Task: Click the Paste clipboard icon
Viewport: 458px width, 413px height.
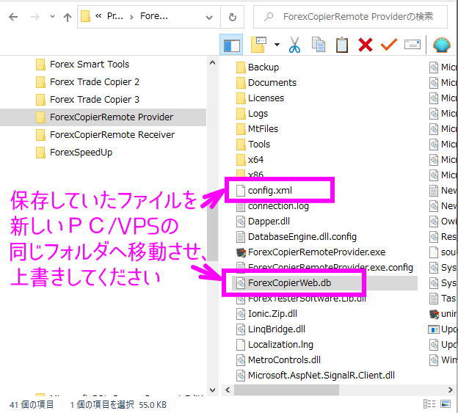Action: tap(342, 45)
